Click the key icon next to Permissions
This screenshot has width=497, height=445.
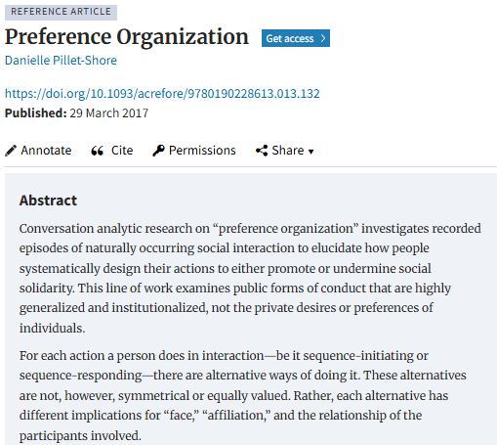[x=158, y=151]
